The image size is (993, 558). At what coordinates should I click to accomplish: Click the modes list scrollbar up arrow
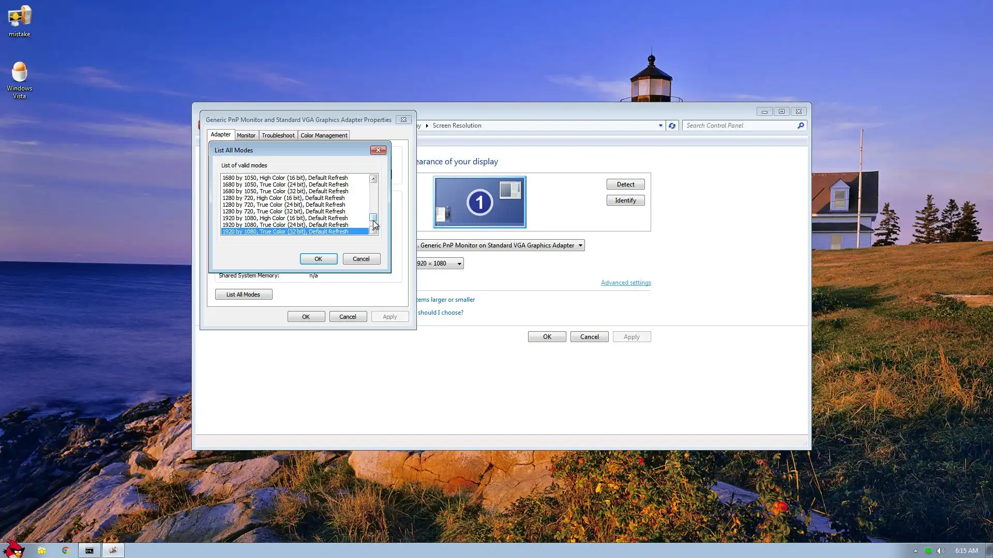tap(373, 179)
